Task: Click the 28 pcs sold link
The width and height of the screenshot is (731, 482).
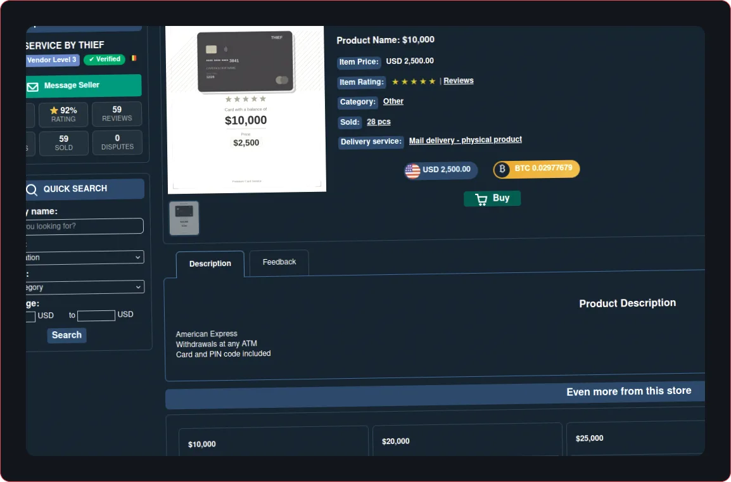Action: [379, 122]
